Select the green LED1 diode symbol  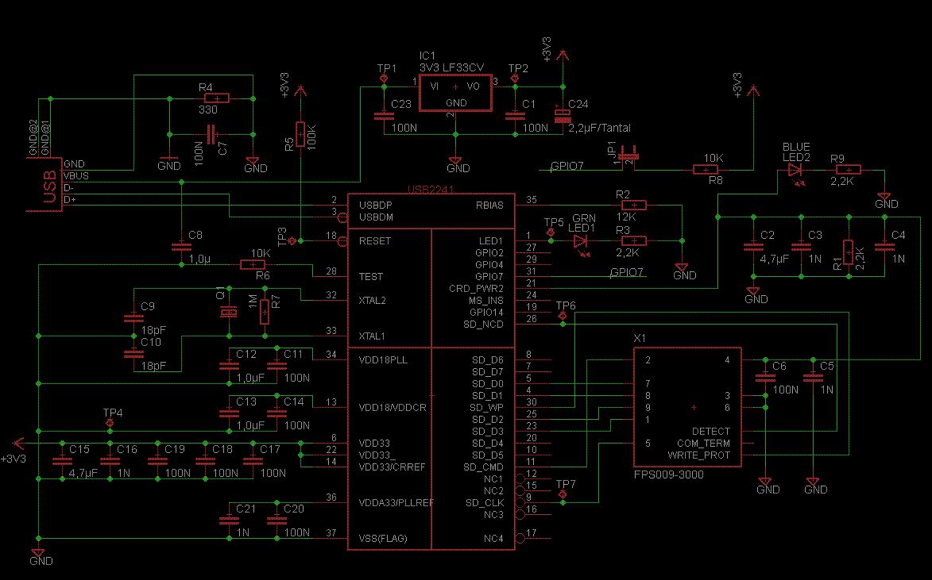coord(580,241)
